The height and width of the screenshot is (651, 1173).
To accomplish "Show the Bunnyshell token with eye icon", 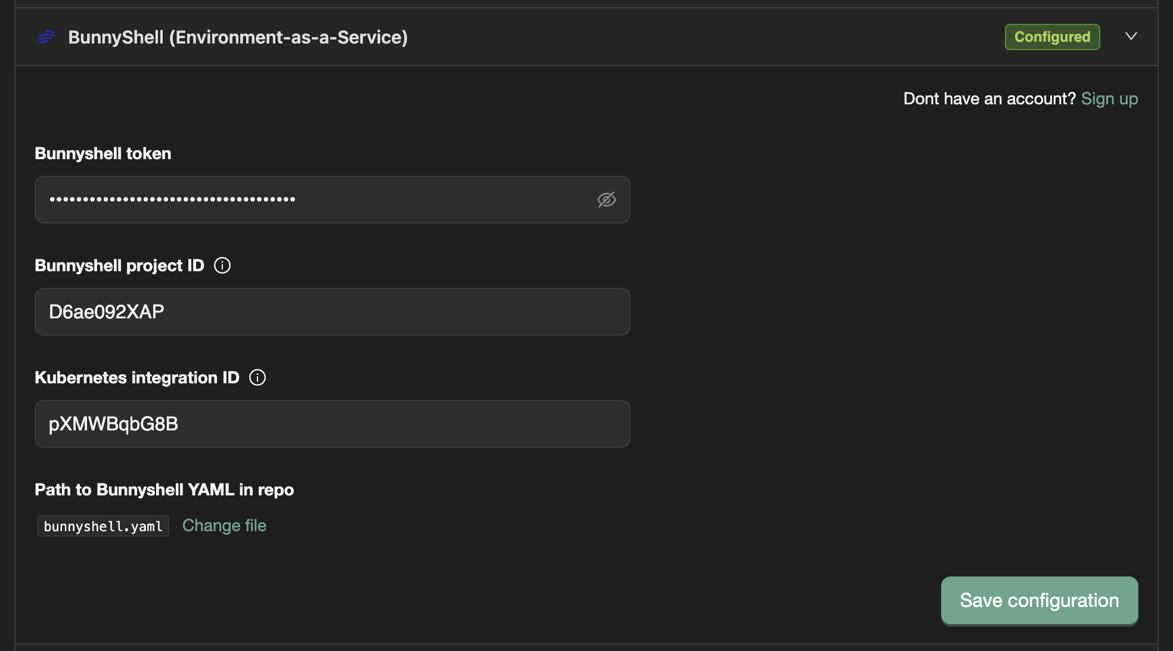I will pyautogui.click(x=606, y=200).
